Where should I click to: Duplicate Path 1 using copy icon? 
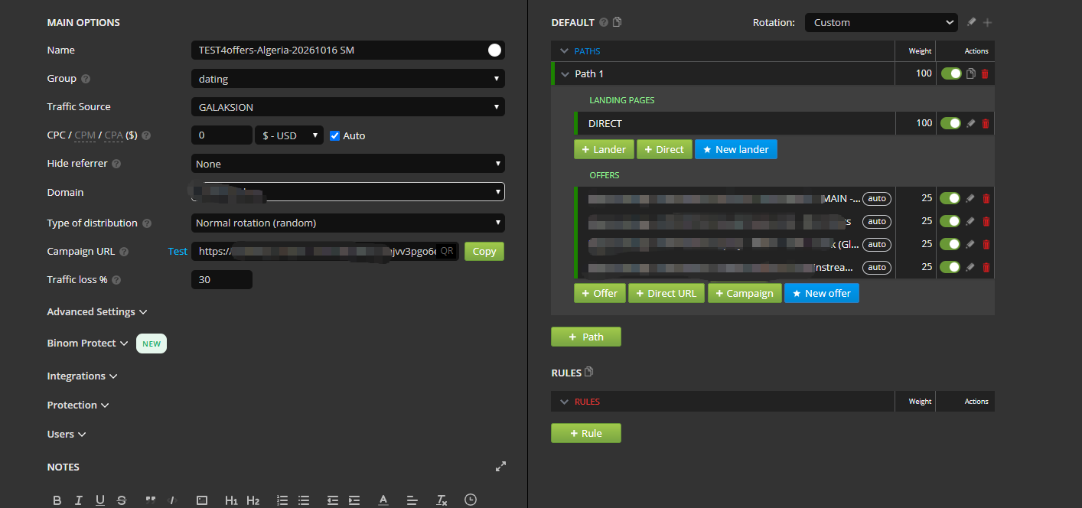[971, 73]
